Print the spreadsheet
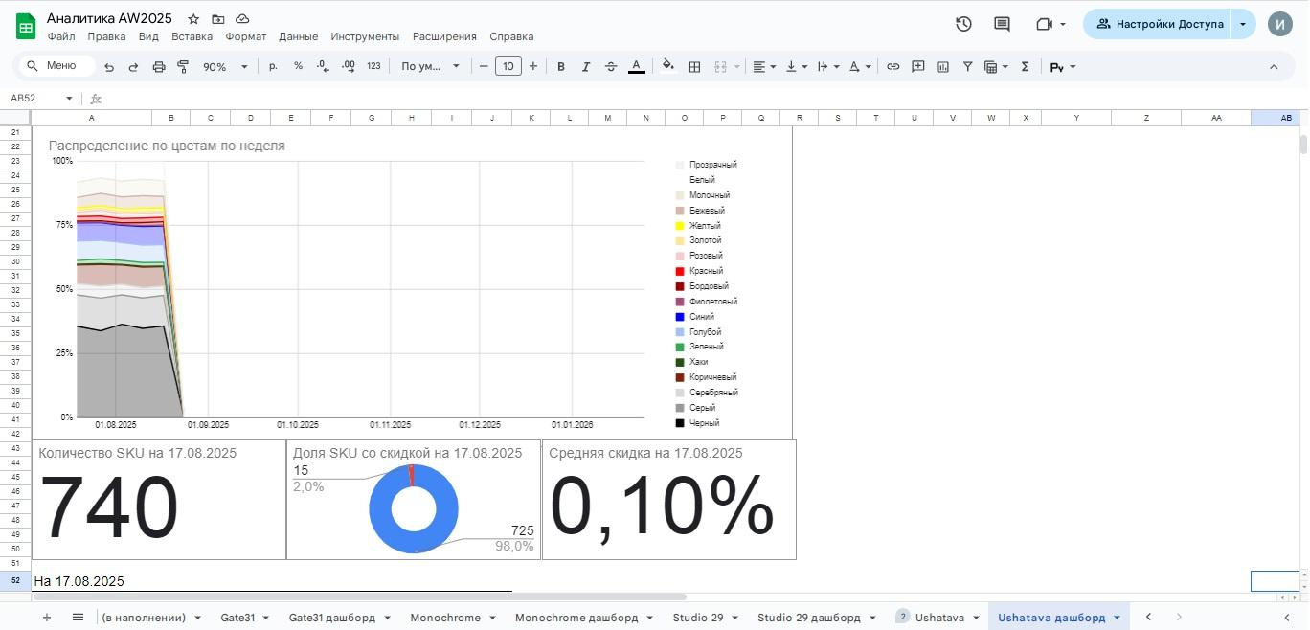The width and height of the screenshot is (1310, 630). [x=159, y=66]
